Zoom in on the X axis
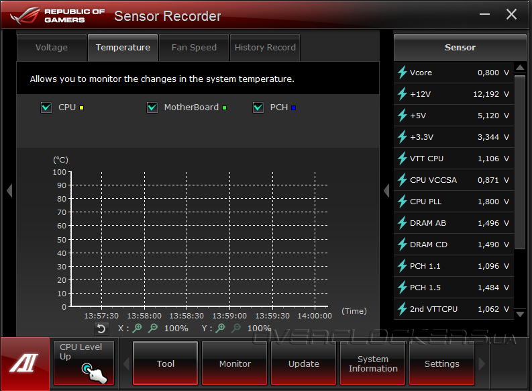532x391 pixels. point(137,328)
